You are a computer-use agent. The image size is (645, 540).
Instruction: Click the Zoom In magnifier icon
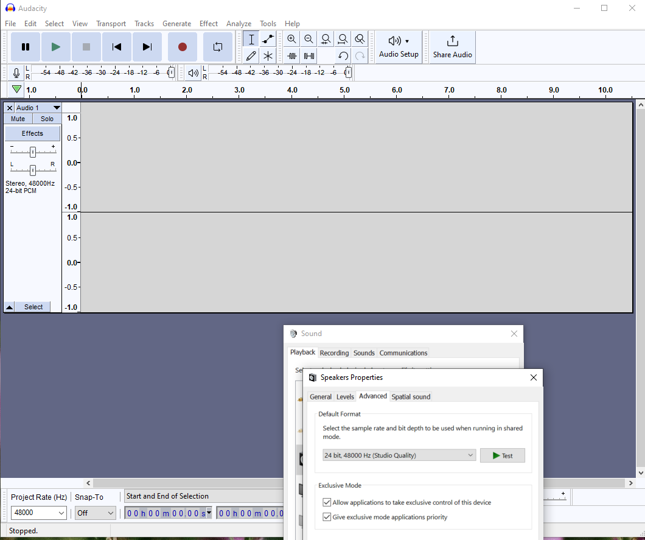point(292,40)
